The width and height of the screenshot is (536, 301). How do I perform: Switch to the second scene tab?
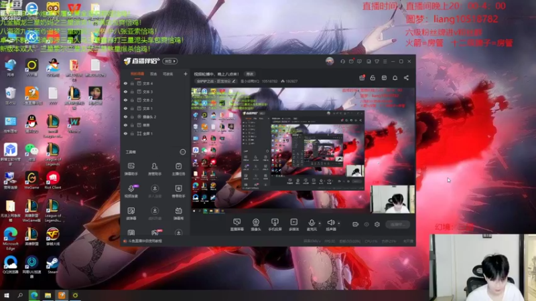click(153, 74)
